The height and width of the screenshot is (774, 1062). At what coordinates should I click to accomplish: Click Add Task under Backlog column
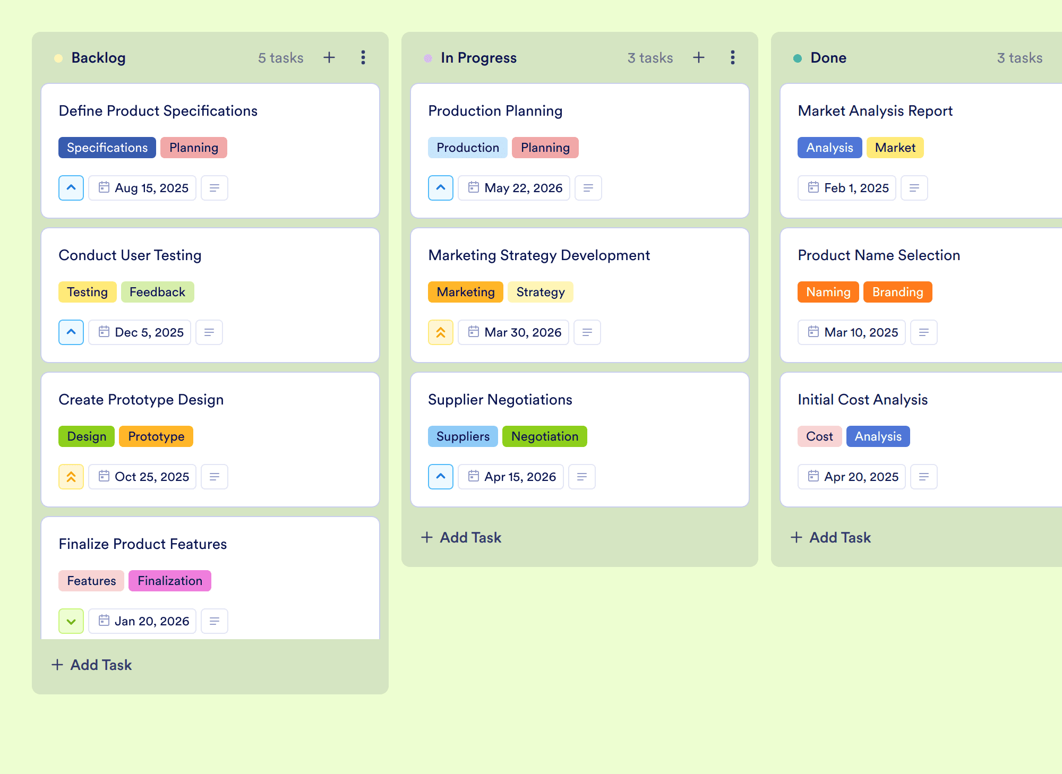[x=91, y=665]
